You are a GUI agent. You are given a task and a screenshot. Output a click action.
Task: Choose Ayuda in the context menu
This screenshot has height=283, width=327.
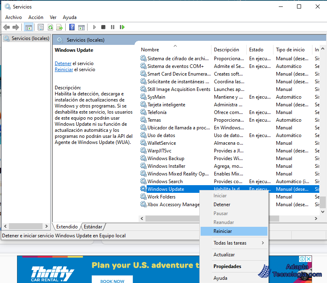click(x=234, y=278)
